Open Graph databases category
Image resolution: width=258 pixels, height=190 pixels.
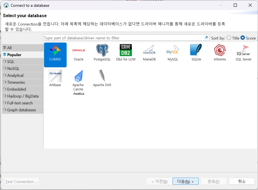click(x=23, y=110)
